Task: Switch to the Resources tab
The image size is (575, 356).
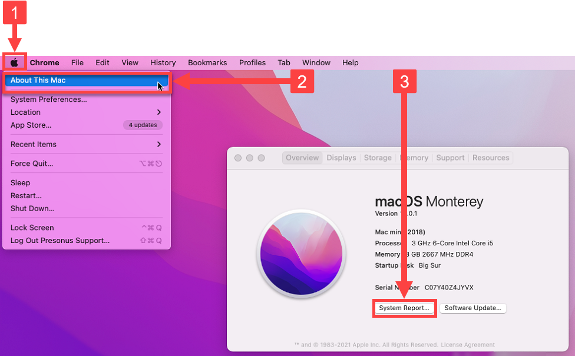Action: coord(491,158)
